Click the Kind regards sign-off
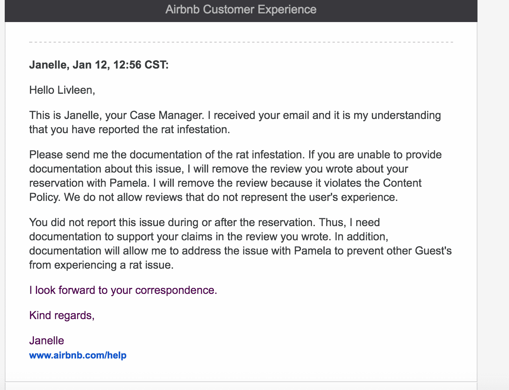The image size is (509, 390). tap(62, 316)
